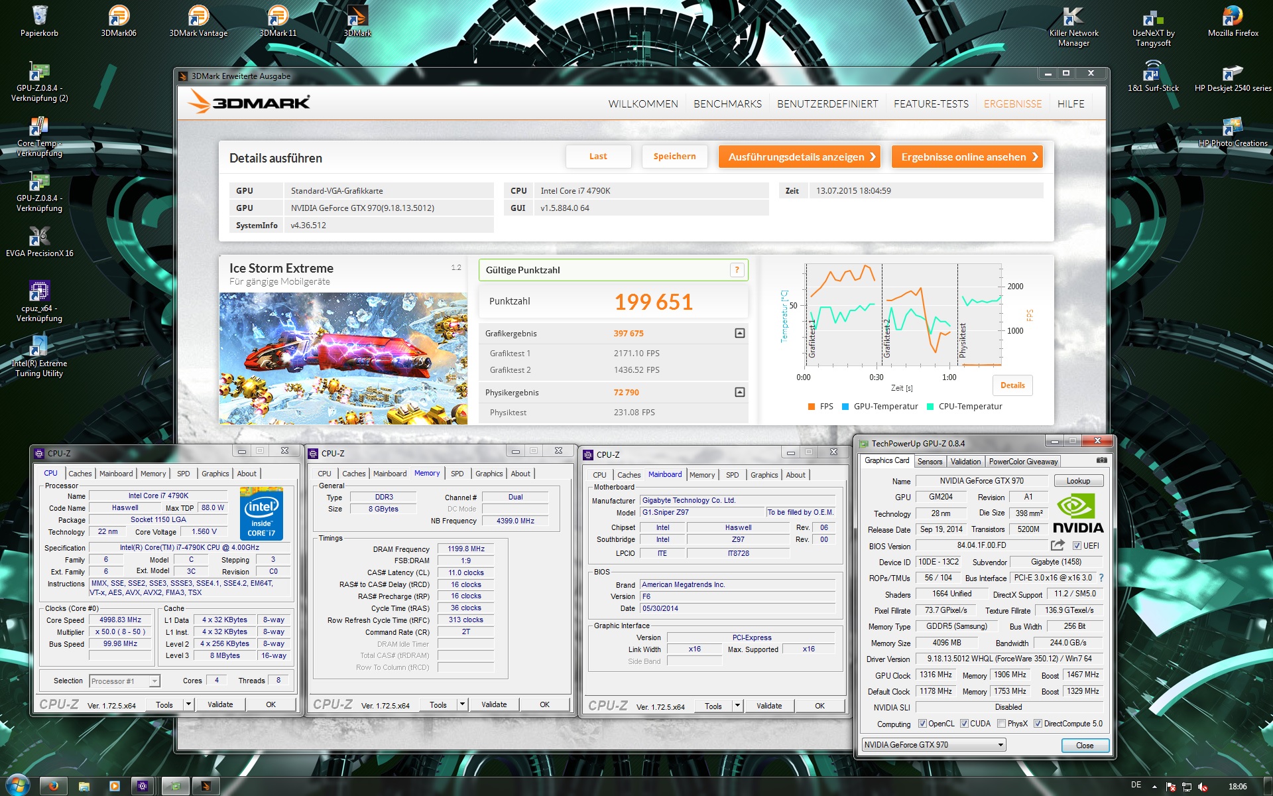Click the volume icon in system tray
Screen dimensions: 1273x796
click(1203, 787)
